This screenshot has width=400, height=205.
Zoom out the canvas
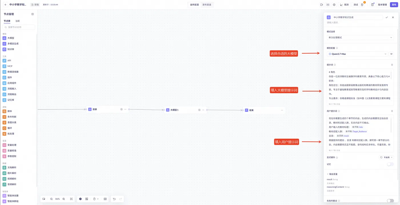coord(51,199)
